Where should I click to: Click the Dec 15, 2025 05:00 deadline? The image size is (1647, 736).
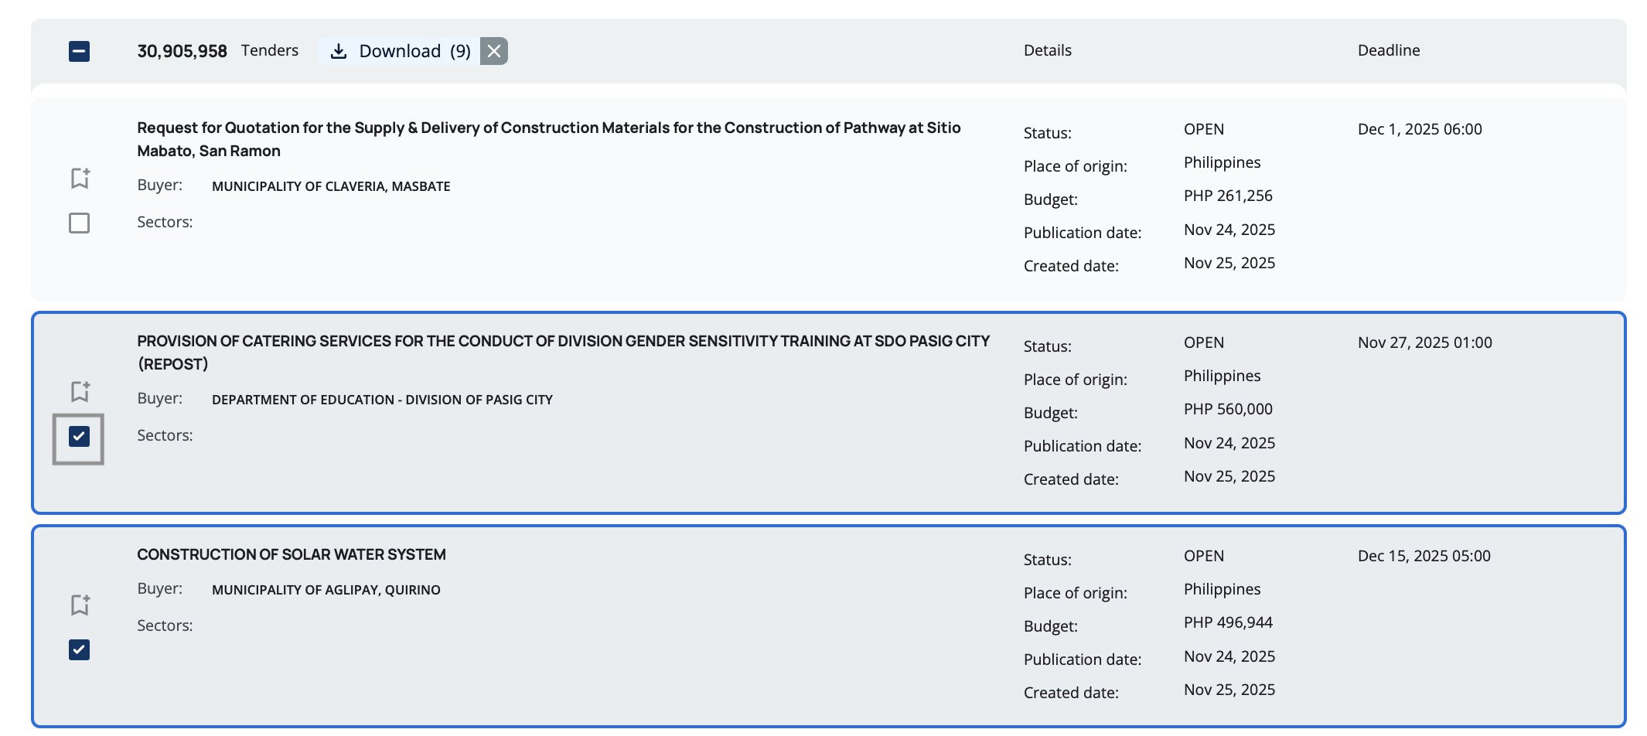coord(1424,556)
